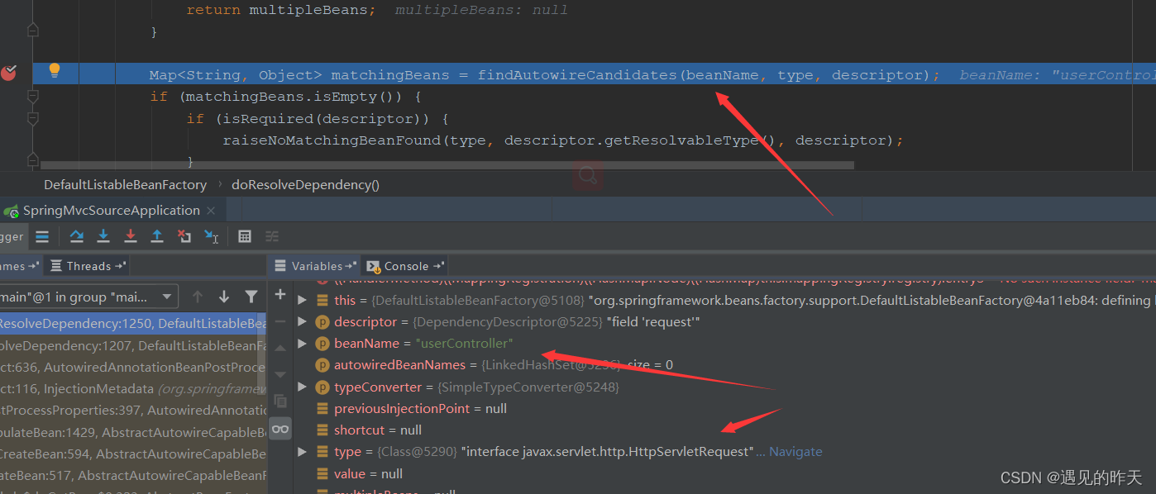The height and width of the screenshot is (494, 1156).
Task: Select the previous frame up arrow
Action: click(x=197, y=297)
